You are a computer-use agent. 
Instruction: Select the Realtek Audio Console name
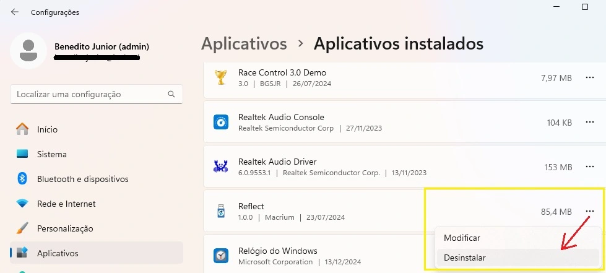click(x=281, y=117)
